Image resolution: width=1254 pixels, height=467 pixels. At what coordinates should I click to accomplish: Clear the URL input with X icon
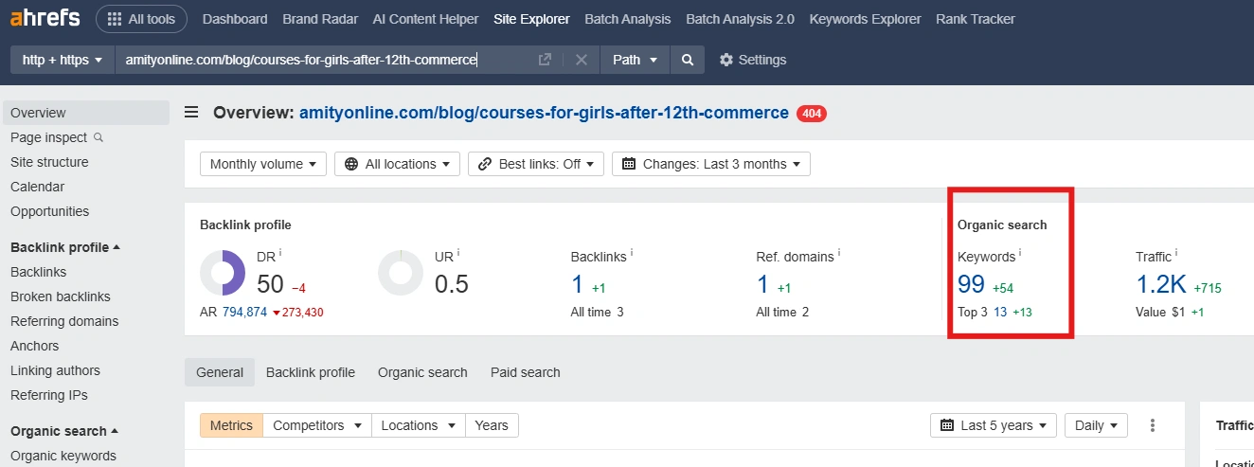click(582, 60)
